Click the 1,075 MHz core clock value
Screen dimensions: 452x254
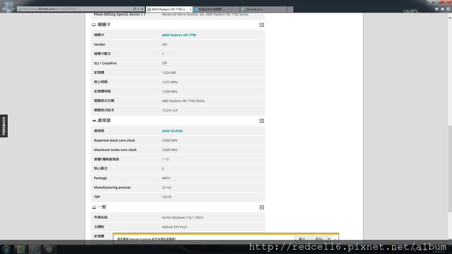click(x=169, y=82)
